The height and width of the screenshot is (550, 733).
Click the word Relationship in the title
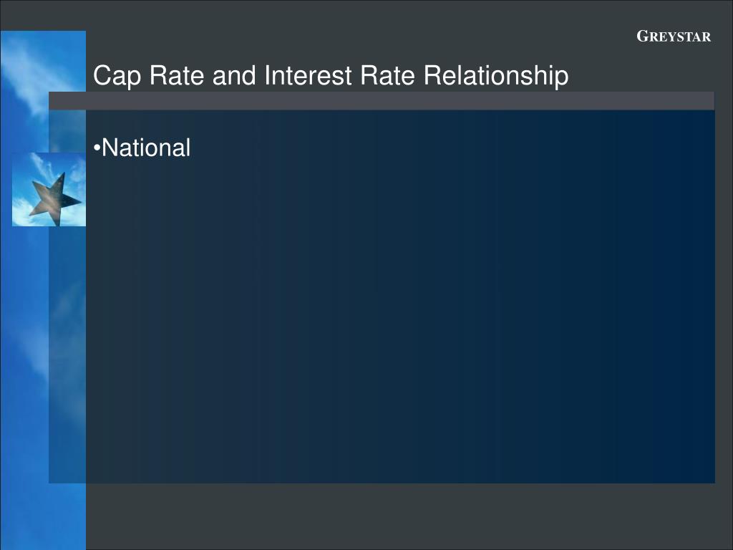point(496,75)
